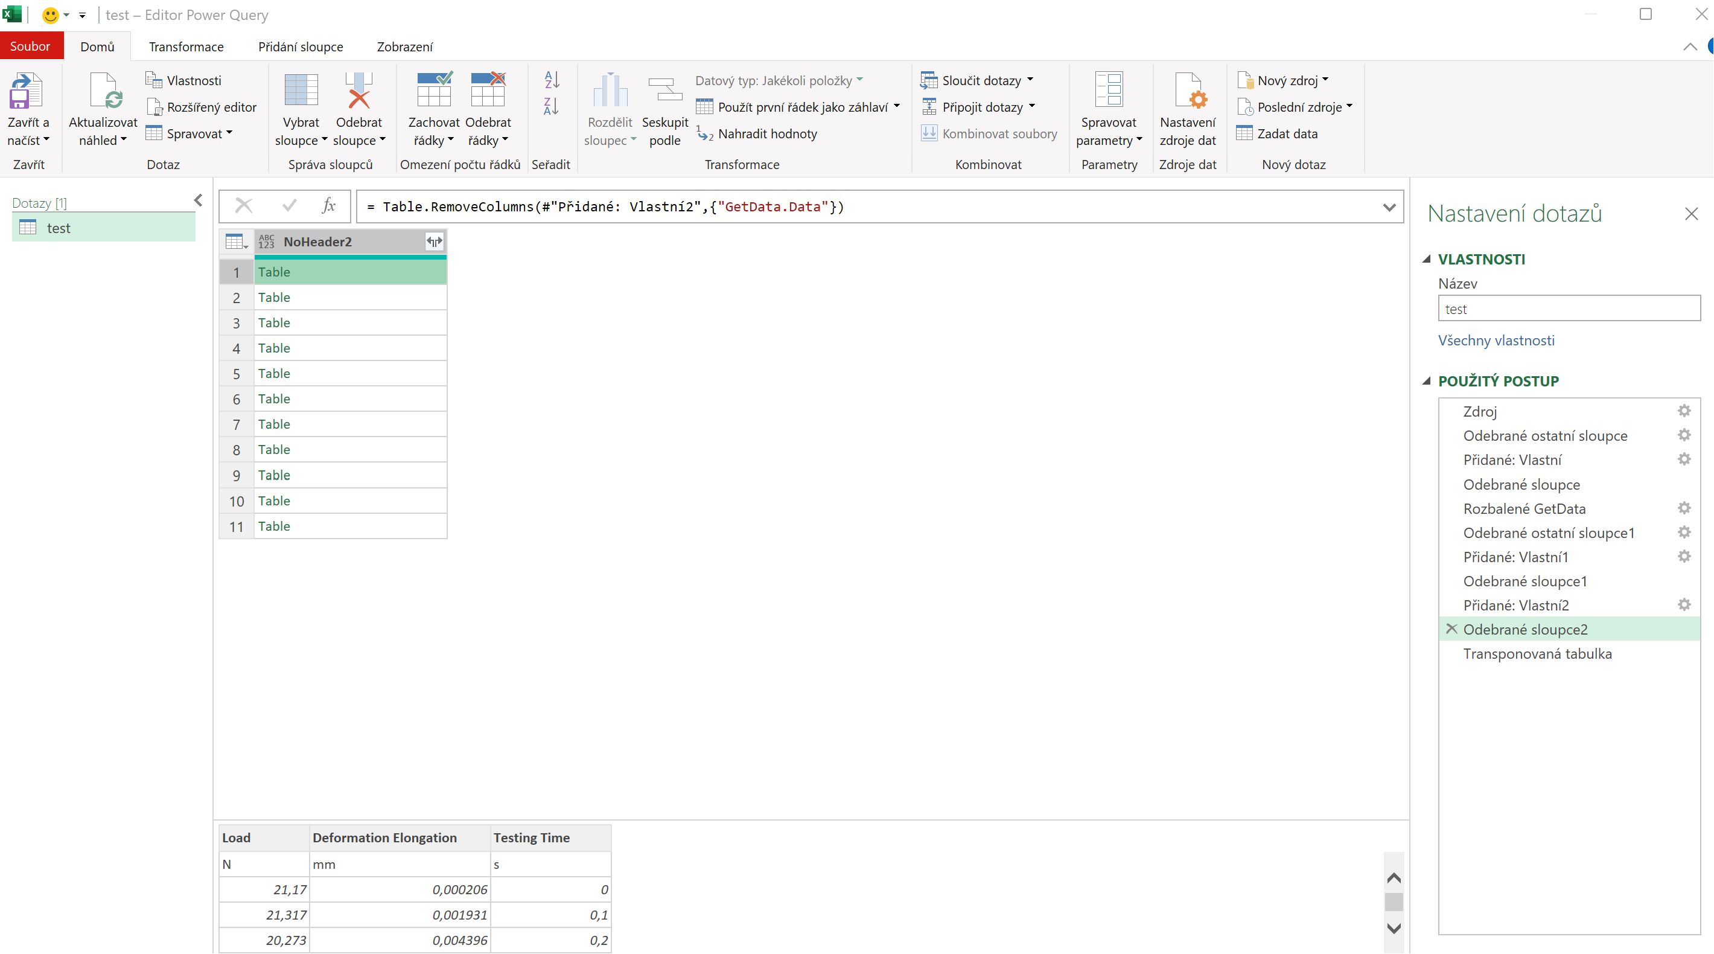Select the Transponovaná tabulka step

[1537, 653]
